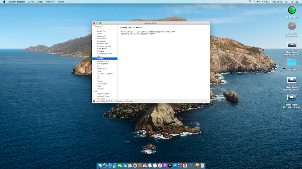
Task: Select Bluetooth in the hardware list
Action: (101, 36)
